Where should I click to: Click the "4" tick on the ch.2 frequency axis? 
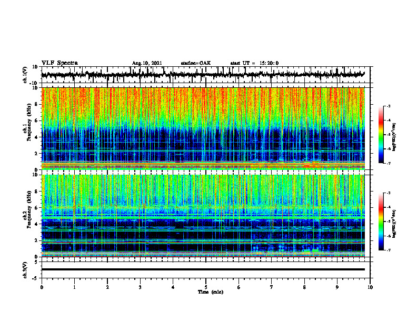(x=37, y=224)
